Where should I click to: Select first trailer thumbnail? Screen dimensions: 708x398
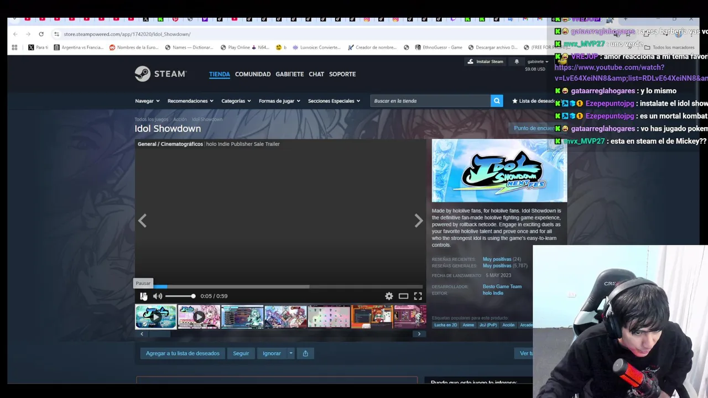click(x=156, y=317)
